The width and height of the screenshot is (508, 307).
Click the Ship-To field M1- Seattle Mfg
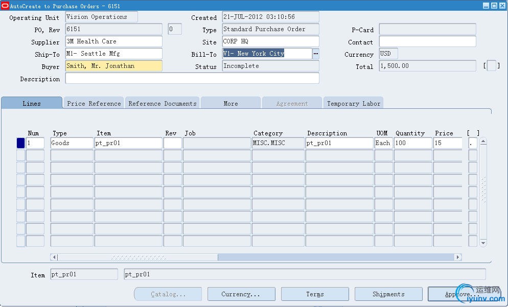coord(114,54)
